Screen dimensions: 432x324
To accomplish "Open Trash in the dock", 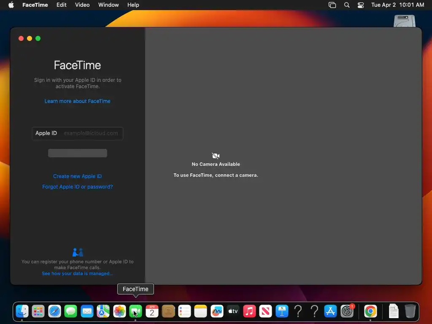I will (x=410, y=311).
